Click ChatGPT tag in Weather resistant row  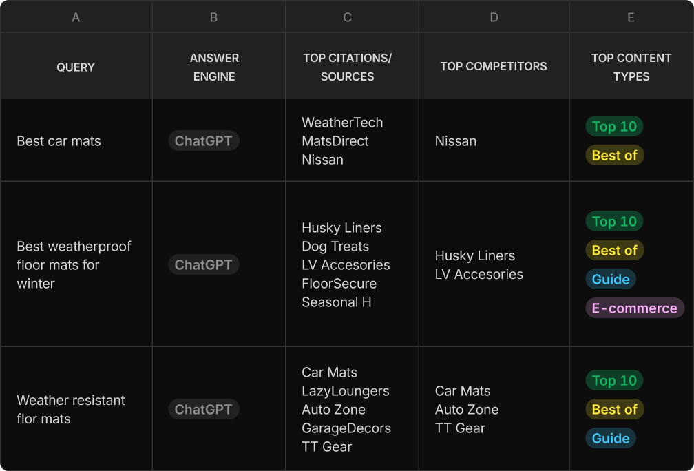click(x=204, y=410)
